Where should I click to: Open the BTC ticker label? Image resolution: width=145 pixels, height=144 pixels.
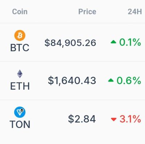click(x=20, y=48)
